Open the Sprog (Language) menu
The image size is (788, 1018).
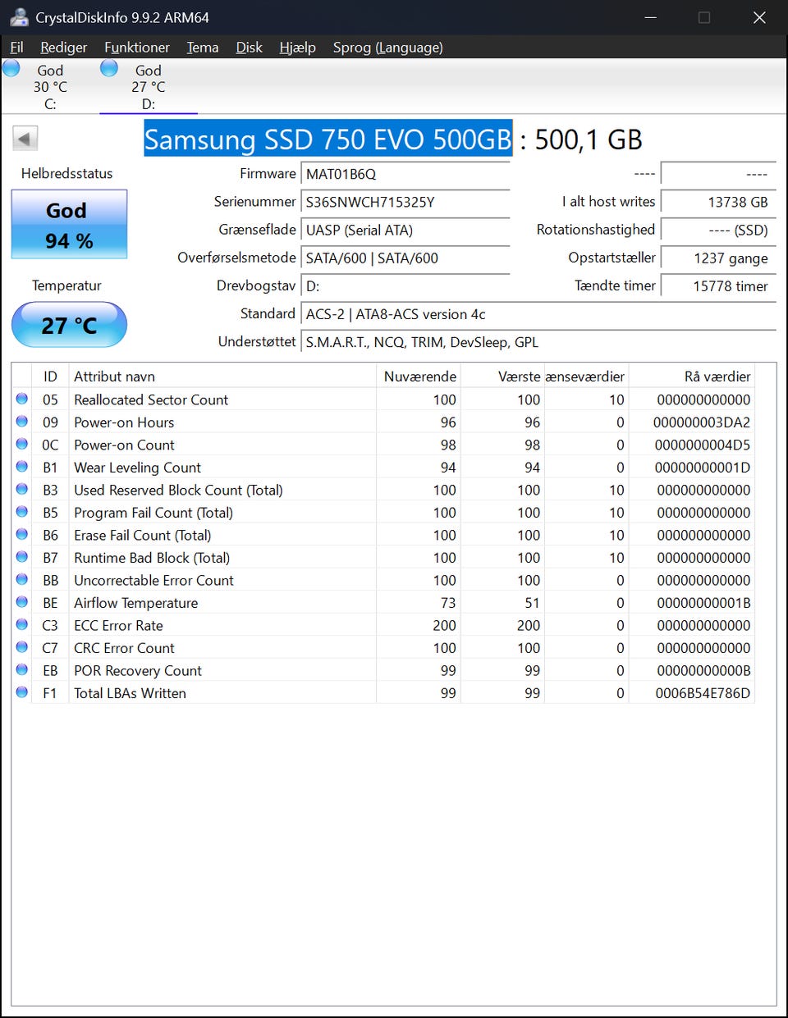[388, 48]
